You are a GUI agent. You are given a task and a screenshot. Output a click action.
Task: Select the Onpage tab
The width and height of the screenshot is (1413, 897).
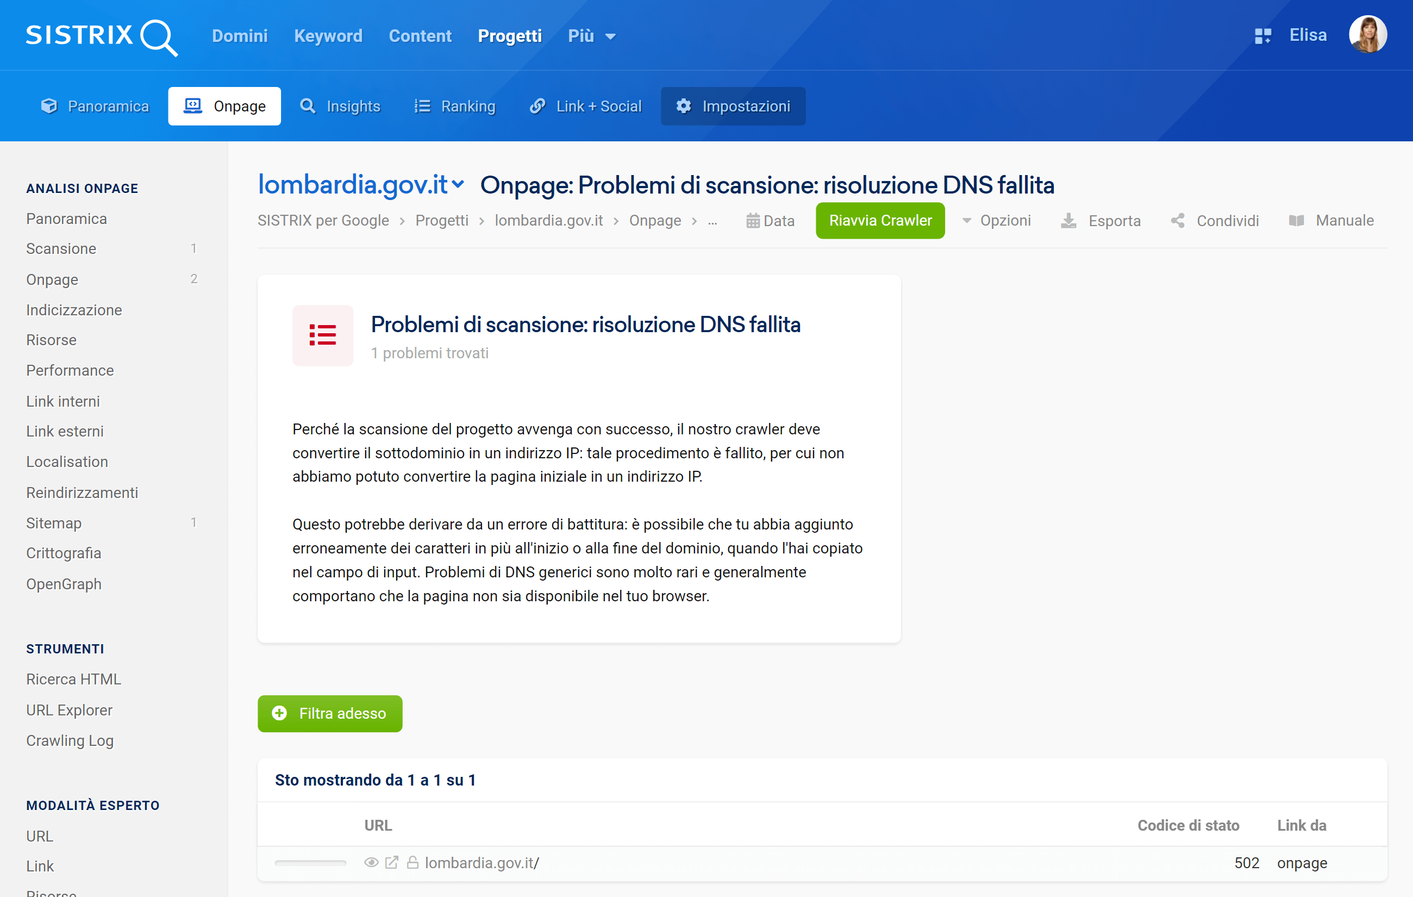[x=224, y=106]
